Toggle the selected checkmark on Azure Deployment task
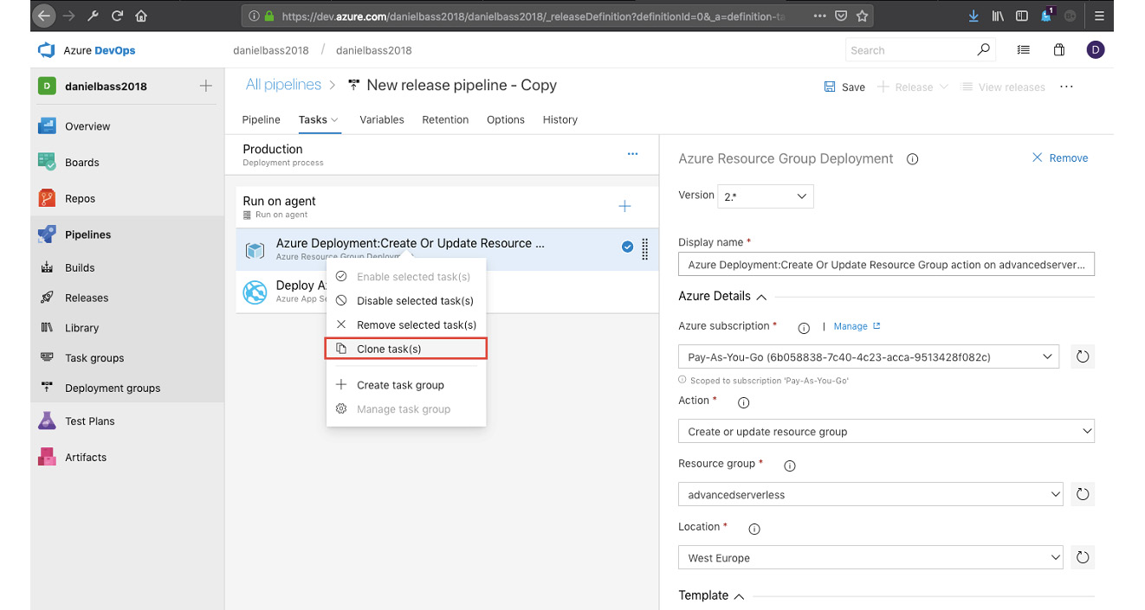Image resolution: width=1145 pixels, height=610 pixels. coord(627,247)
